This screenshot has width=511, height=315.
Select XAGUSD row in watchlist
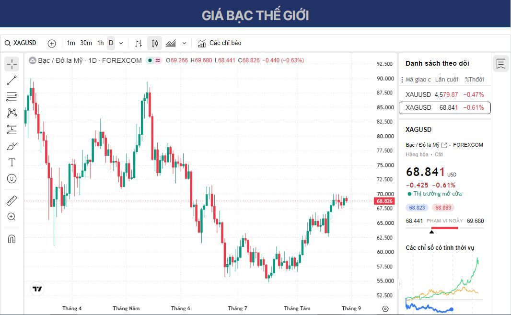pyautogui.click(x=444, y=107)
